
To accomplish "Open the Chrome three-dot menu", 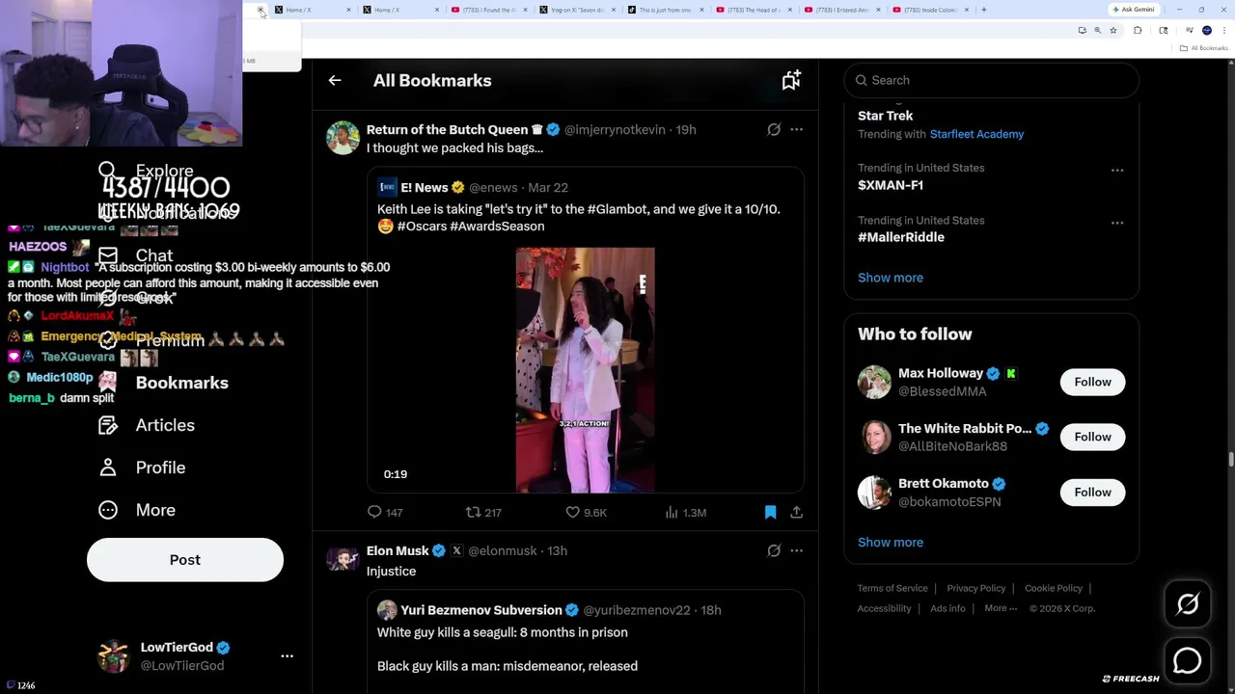I will point(1223,31).
